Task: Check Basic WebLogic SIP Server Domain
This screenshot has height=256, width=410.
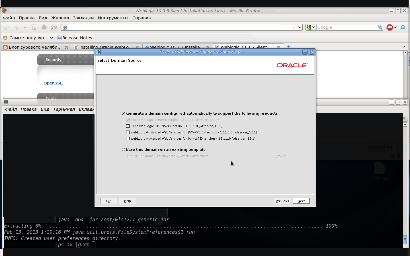Action: [128, 126]
